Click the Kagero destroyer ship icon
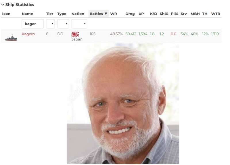This screenshot has height=165, width=230. point(11,37)
